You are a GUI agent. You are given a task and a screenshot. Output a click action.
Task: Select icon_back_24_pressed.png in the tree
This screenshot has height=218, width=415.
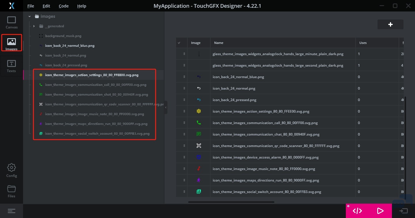[66, 65]
